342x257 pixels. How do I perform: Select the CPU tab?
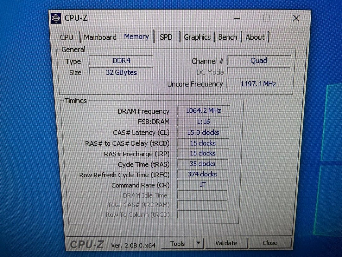pos(66,37)
